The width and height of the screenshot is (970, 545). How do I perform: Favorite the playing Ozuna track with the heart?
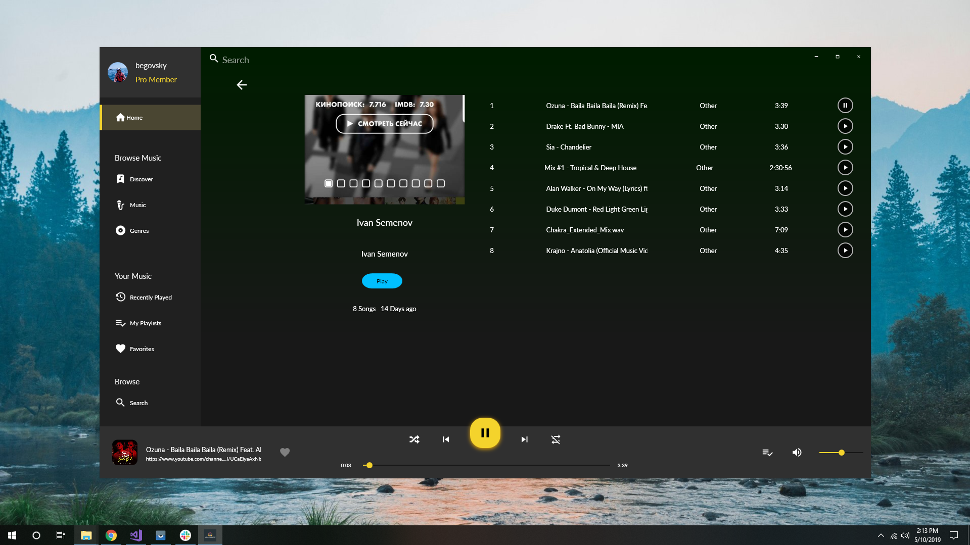[x=285, y=452]
